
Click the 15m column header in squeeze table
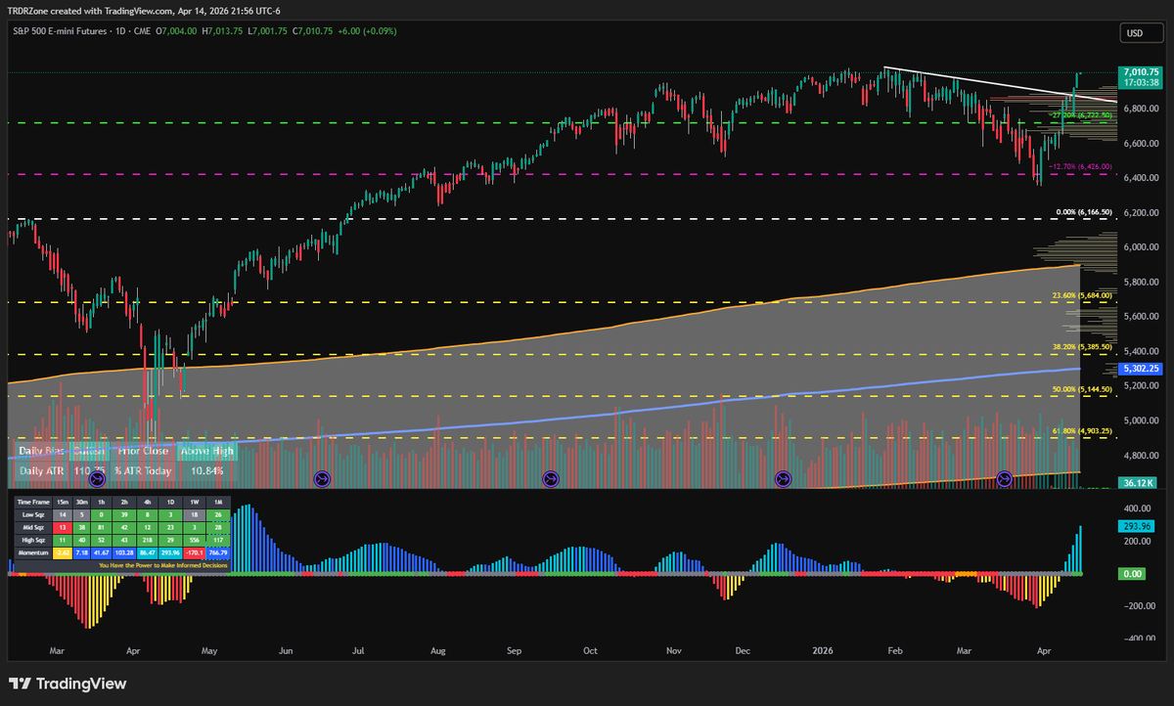(x=63, y=503)
